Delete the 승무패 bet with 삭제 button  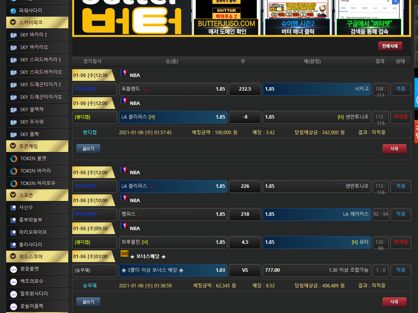(394, 302)
